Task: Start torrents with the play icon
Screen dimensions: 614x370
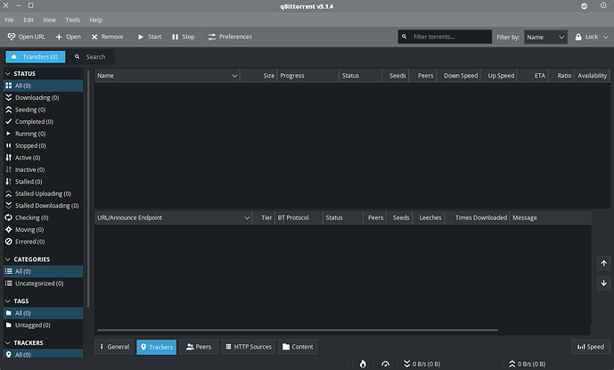Action: (141, 37)
